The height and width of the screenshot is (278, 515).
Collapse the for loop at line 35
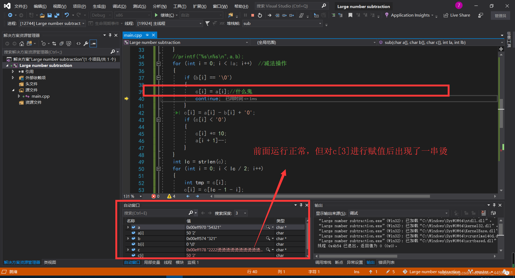pyautogui.click(x=159, y=64)
